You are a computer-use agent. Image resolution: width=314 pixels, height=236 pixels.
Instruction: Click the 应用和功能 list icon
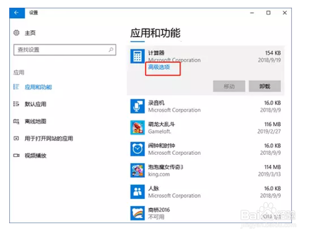(16, 87)
